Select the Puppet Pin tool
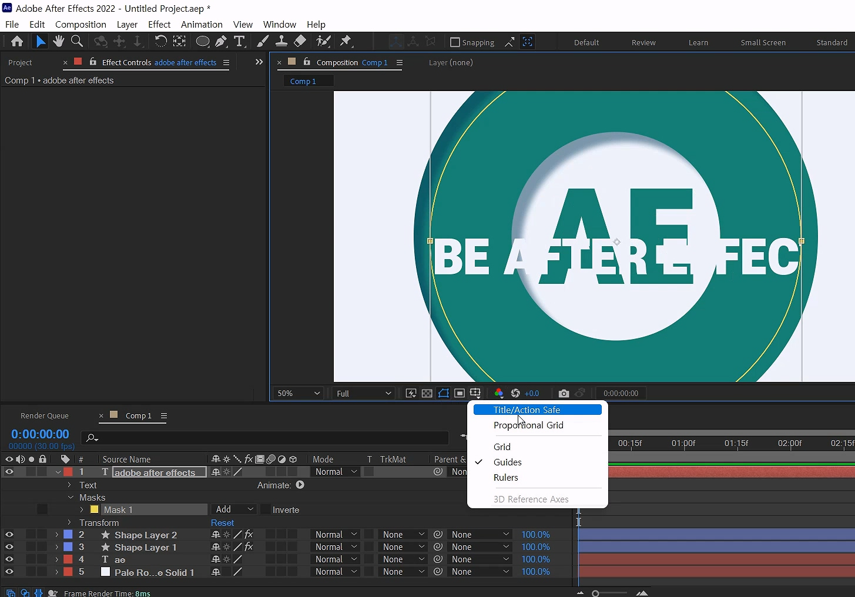Viewport: 855px width, 597px height. [346, 41]
